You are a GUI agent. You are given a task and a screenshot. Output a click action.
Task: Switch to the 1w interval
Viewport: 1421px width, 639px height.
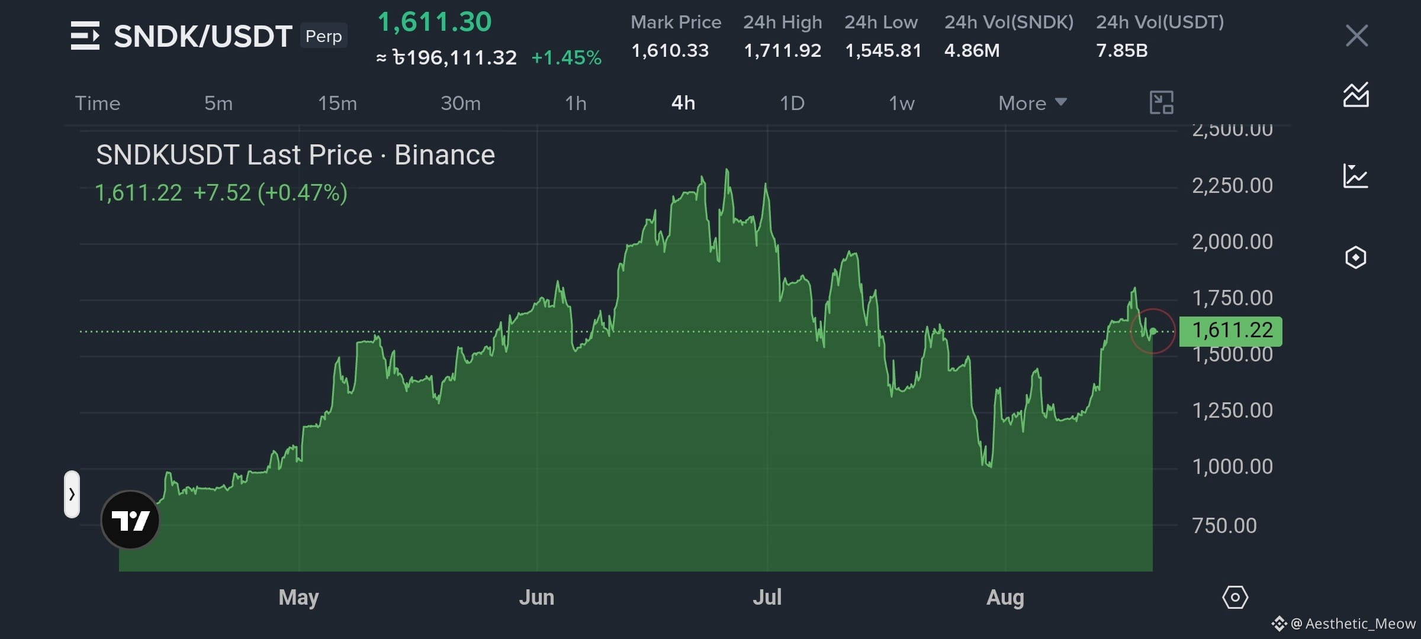tap(902, 103)
